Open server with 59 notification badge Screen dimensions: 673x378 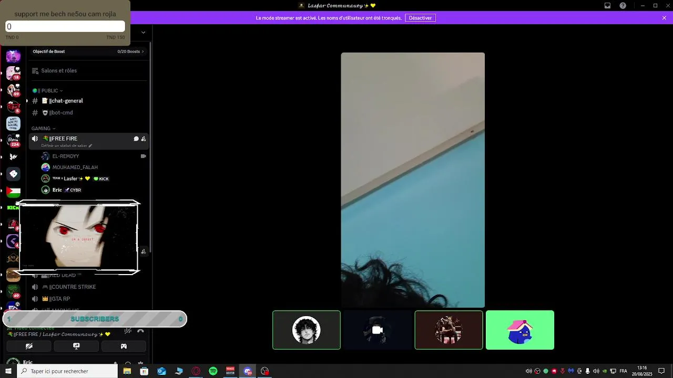pyautogui.click(x=13, y=90)
